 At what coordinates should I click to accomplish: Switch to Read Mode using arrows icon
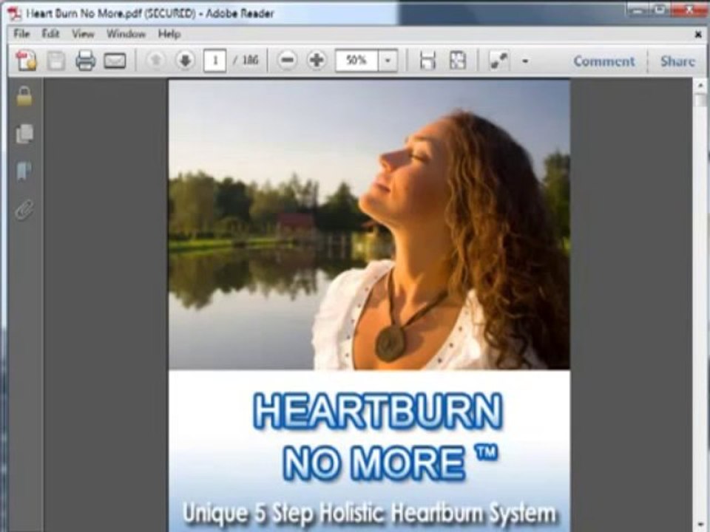point(499,61)
